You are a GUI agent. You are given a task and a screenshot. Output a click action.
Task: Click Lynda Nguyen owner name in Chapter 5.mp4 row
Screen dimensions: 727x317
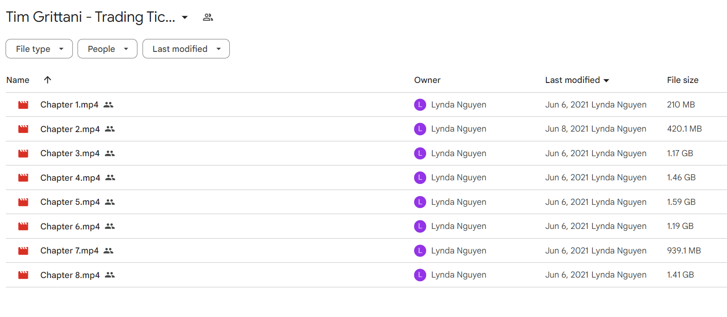tap(459, 202)
